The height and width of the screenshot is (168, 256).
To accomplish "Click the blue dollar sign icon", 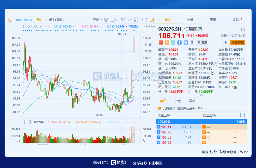I will pyautogui.click(x=179, y=42).
